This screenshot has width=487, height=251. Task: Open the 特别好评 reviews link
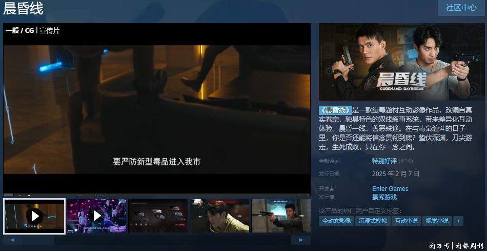tap(384, 161)
